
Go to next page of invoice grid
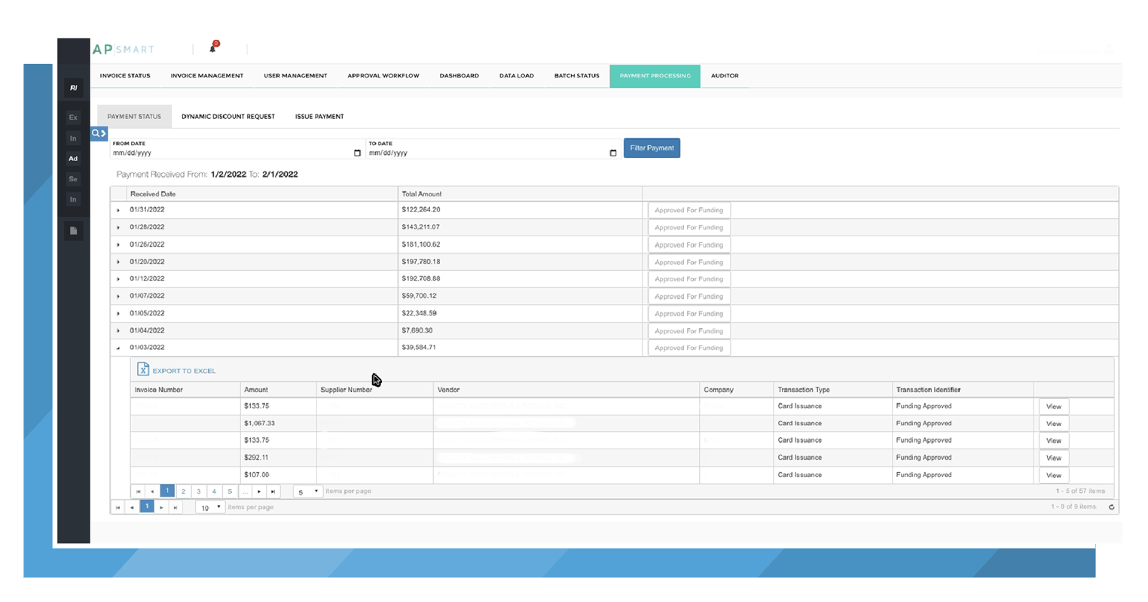coord(259,491)
